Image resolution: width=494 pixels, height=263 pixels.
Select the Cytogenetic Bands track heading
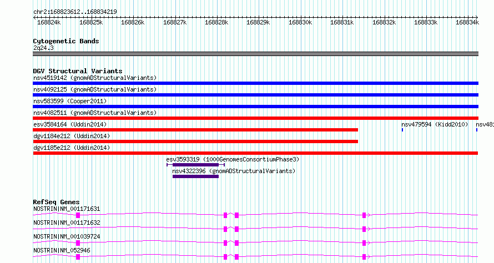66,41
